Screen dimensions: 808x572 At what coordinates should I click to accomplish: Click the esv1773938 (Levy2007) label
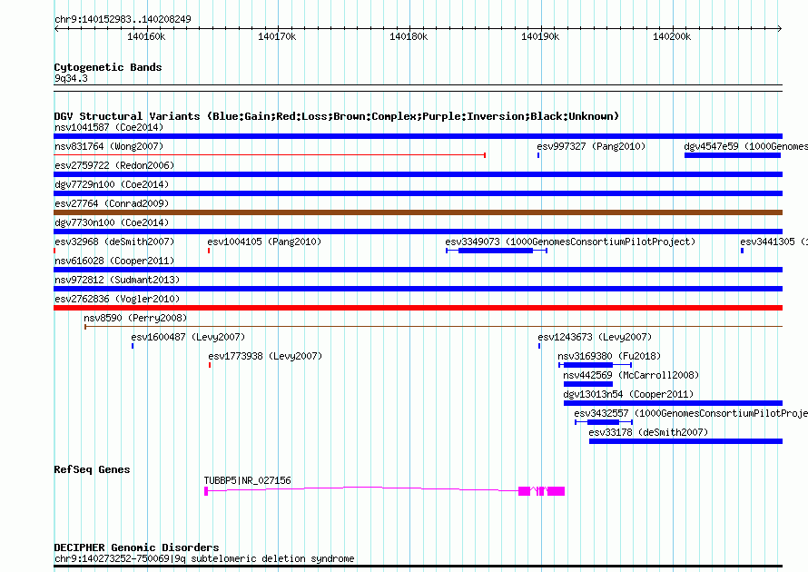[265, 356]
